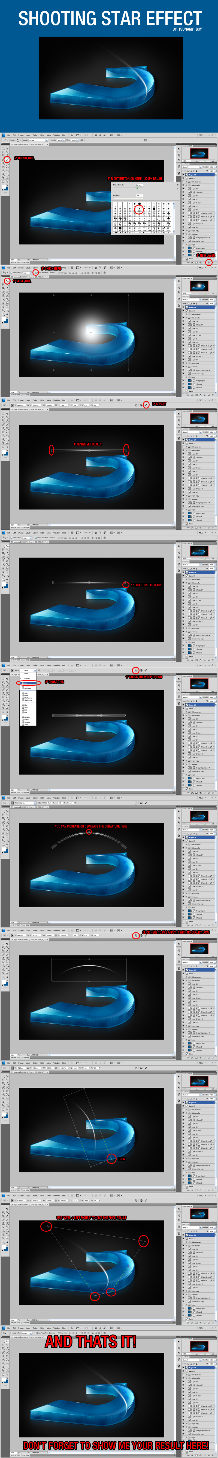Open the Window menu in the Resize Vertically step
Viewport: 218px width, 1458px height.
pos(56,400)
